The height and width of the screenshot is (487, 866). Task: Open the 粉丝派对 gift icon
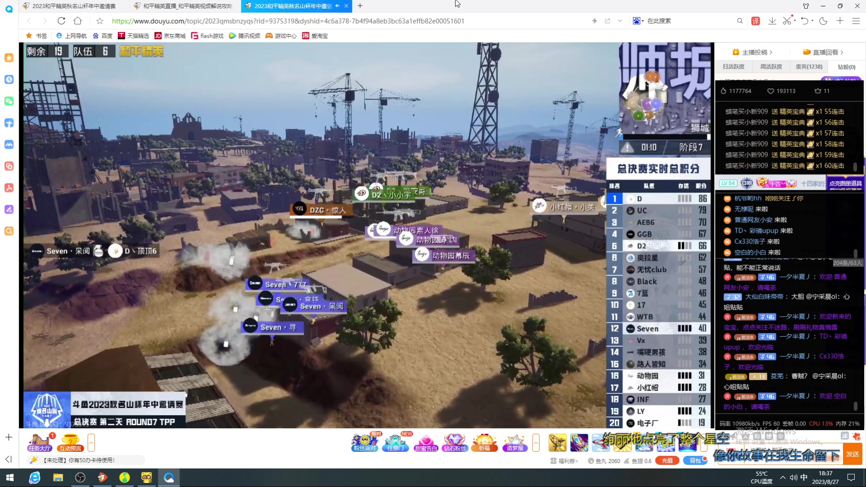[364, 442]
